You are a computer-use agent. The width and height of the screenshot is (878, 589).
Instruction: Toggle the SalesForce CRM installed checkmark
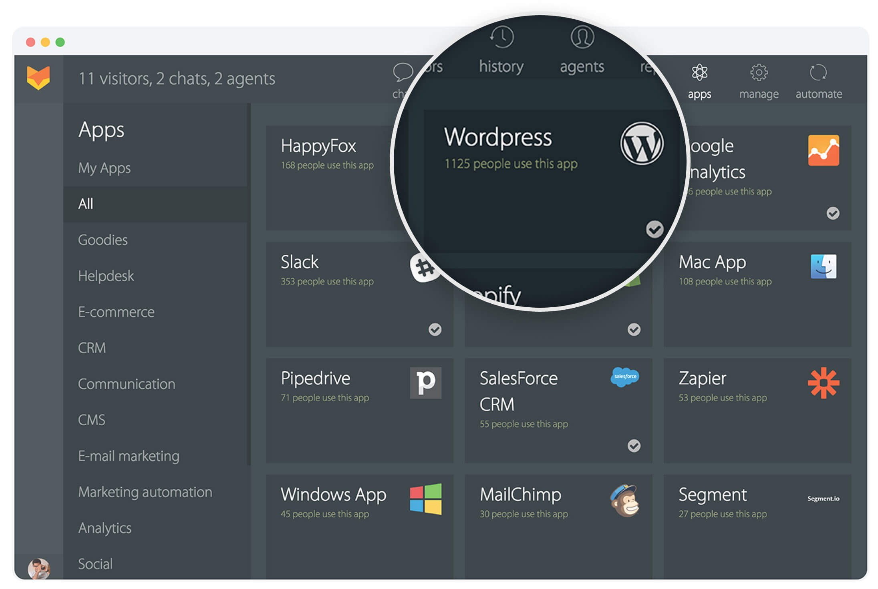(634, 446)
